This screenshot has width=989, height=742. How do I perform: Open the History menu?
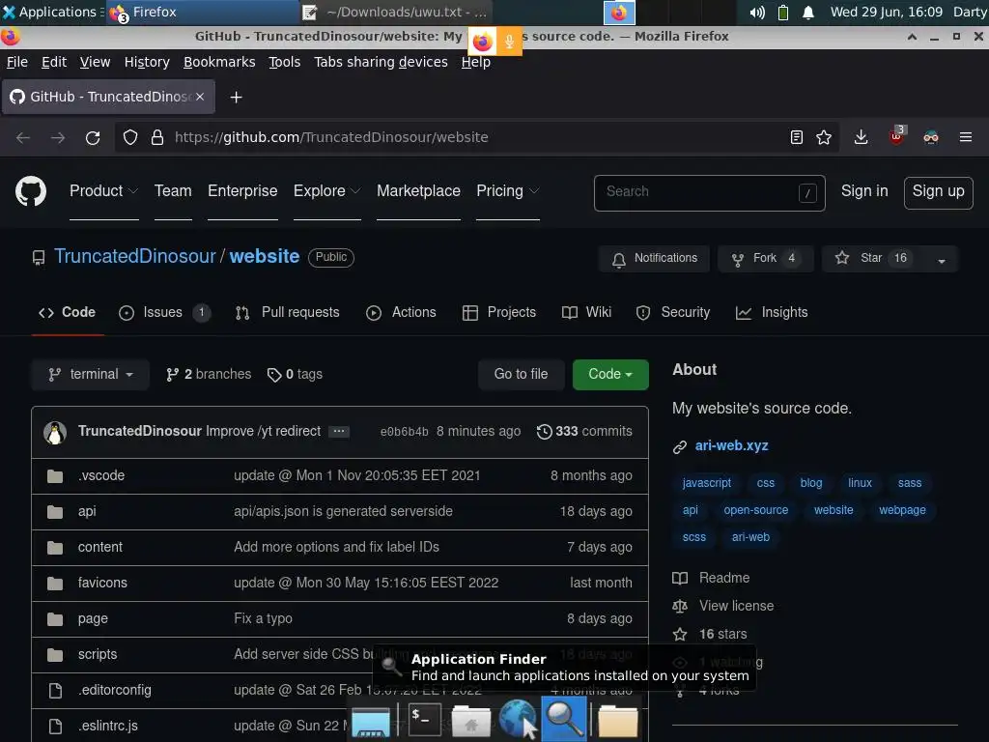[x=147, y=62]
